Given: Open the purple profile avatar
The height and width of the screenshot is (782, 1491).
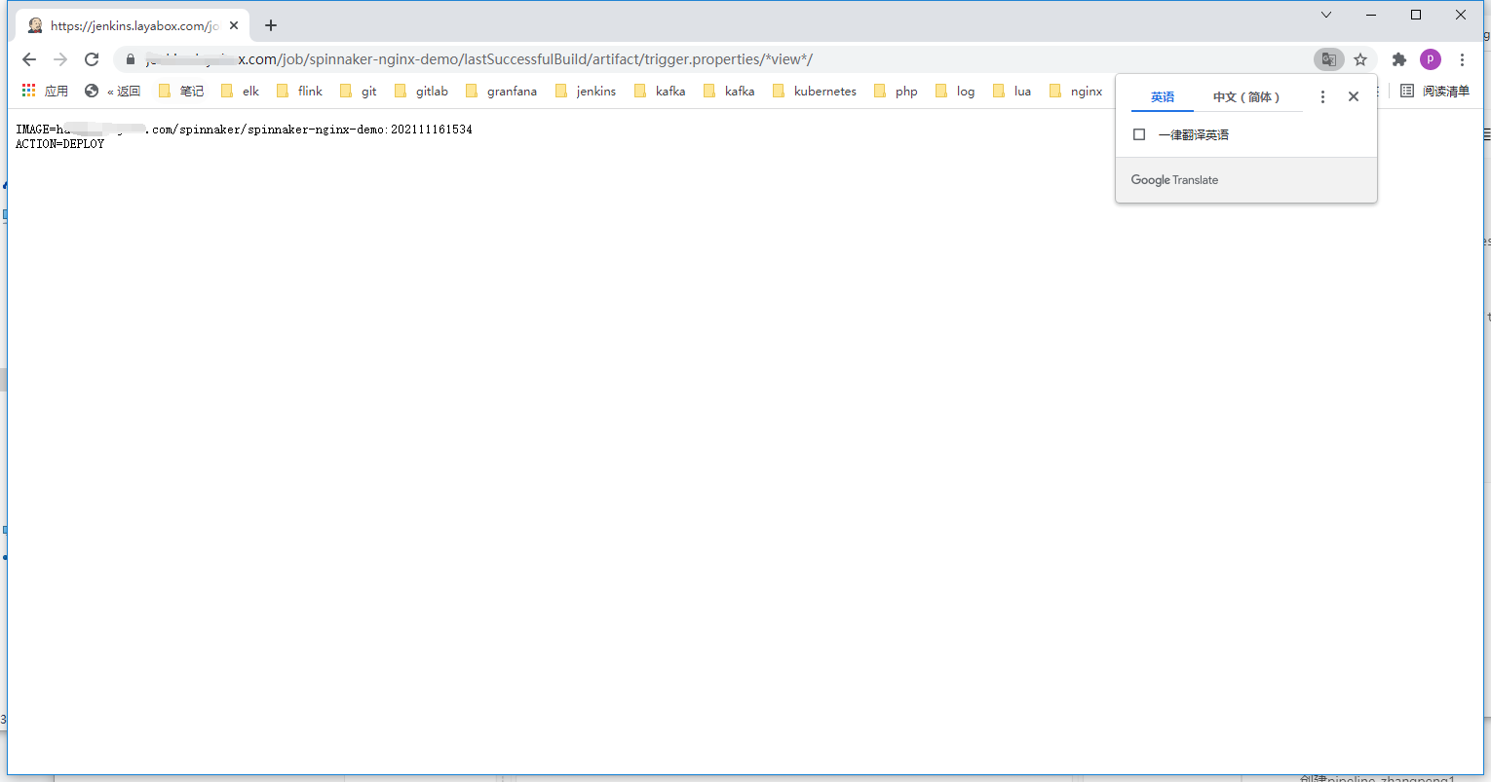Looking at the screenshot, I should (1431, 59).
